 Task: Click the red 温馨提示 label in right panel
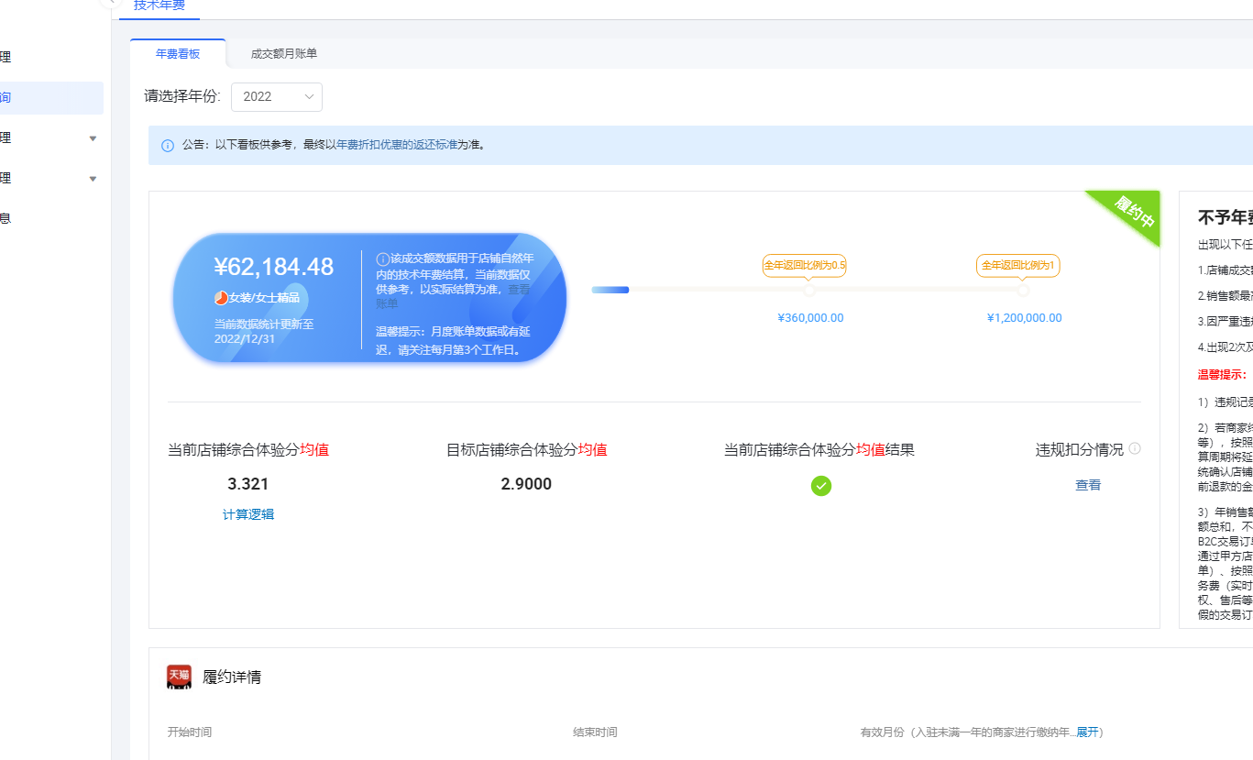pos(1222,375)
